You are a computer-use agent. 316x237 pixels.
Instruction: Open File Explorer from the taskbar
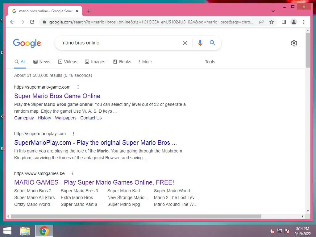[25, 231]
